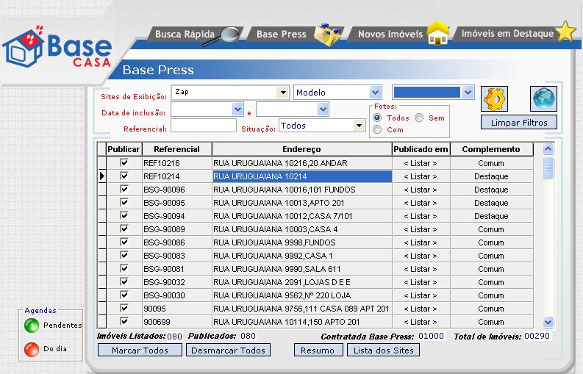This screenshot has width=583, height=374.
Task: Click the Limpar Filtros button
Action: 519,122
